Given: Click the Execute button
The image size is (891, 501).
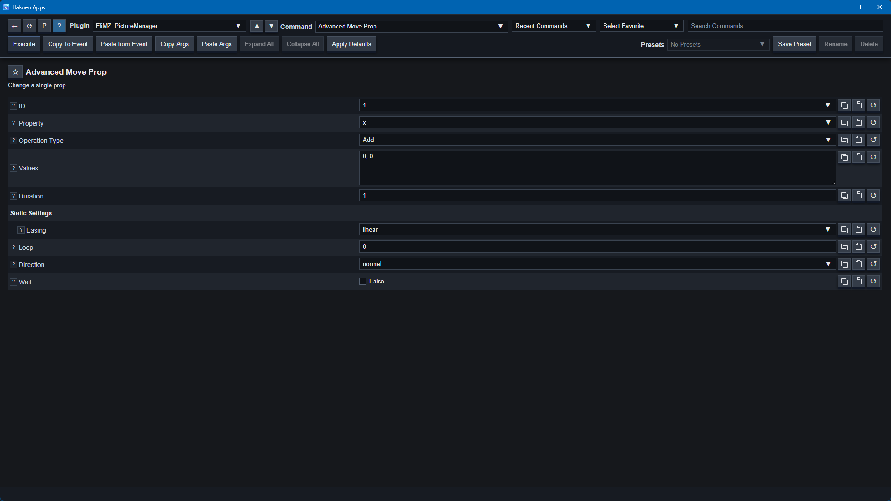Looking at the screenshot, I should click(24, 44).
